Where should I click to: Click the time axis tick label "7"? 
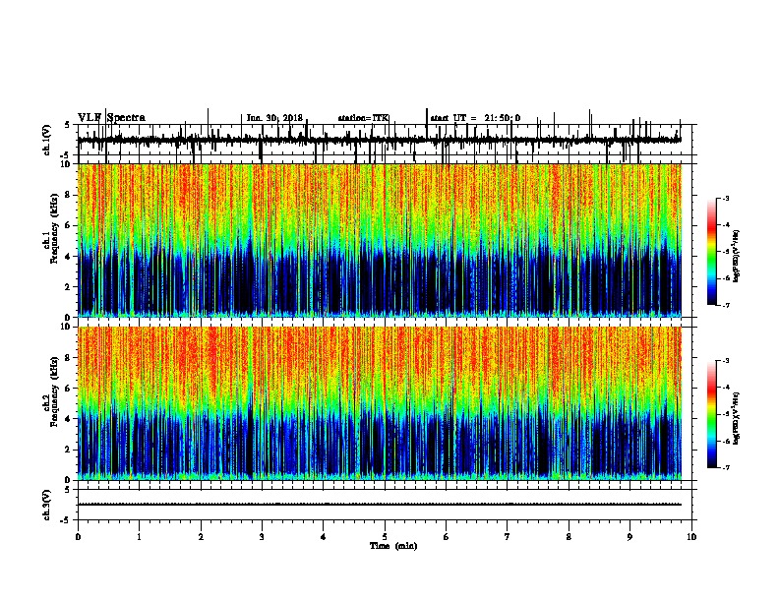(508, 536)
